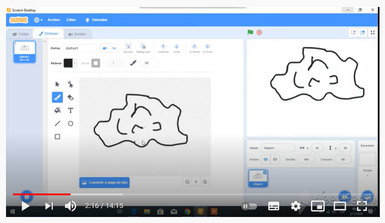The width and height of the screenshot is (385, 223).
Task: Select the Line drawing tool
Action: pos(57,123)
